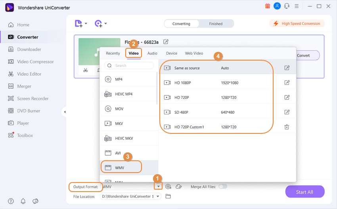The image size is (337, 209).
Task: Select the Audio format tab
Action: [x=152, y=53]
